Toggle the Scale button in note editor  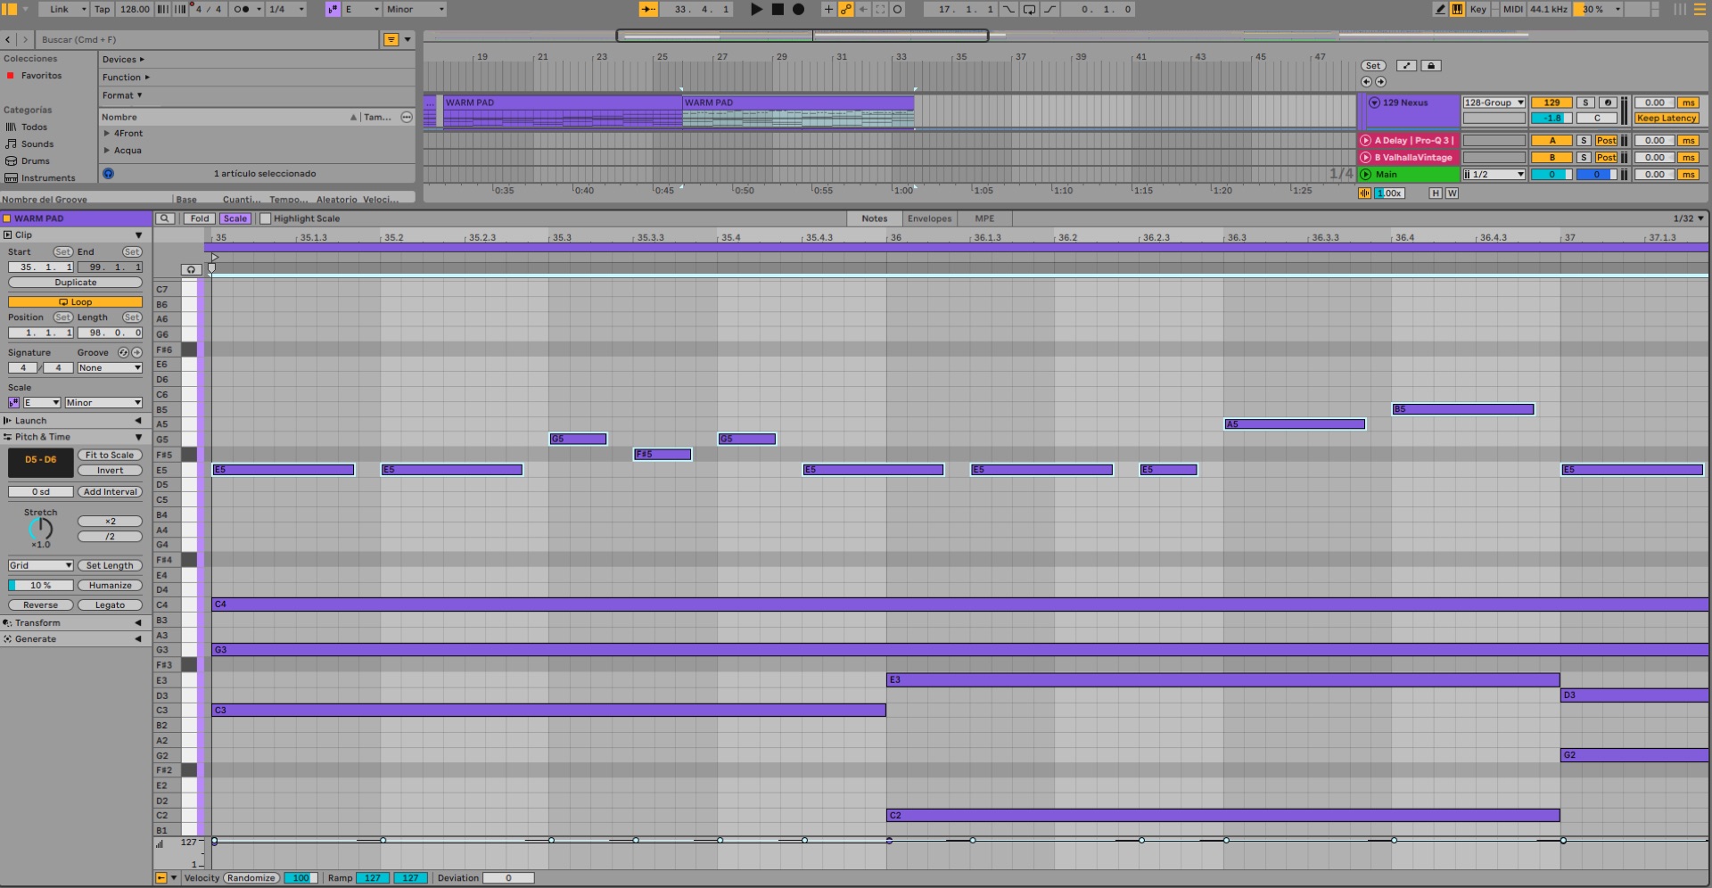coord(235,218)
